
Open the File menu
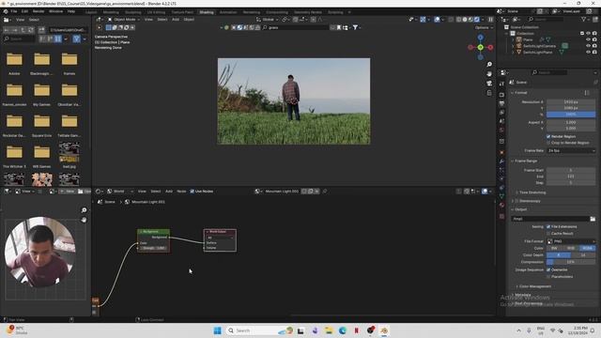click(x=14, y=11)
